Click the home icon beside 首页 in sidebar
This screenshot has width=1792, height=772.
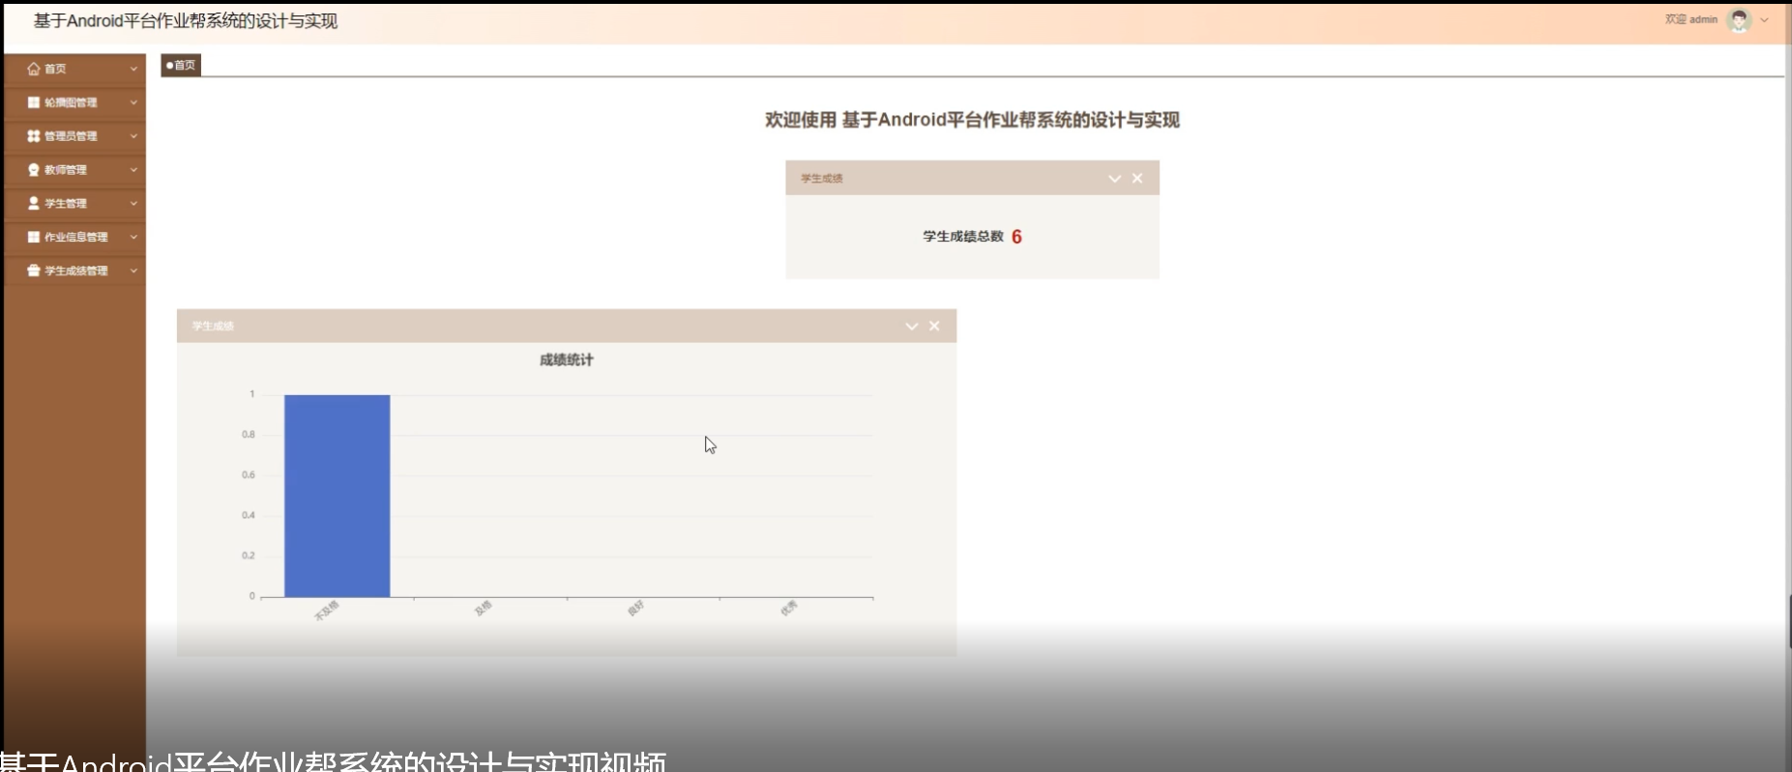click(34, 69)
